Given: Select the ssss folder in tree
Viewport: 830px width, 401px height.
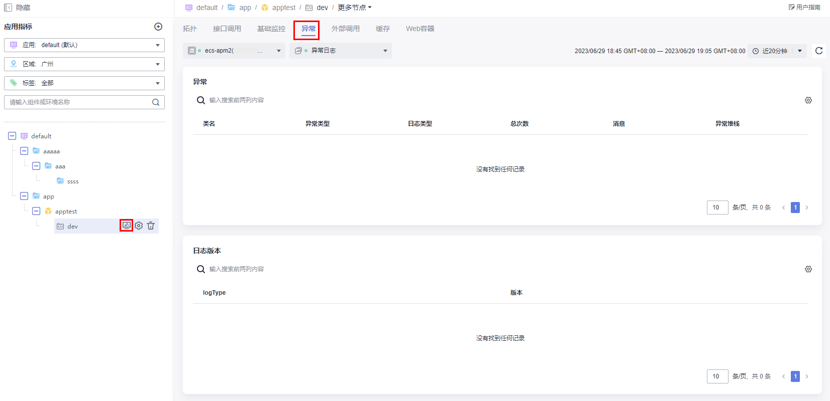Looking at the screenshot, I should click(x=72, y=181).
